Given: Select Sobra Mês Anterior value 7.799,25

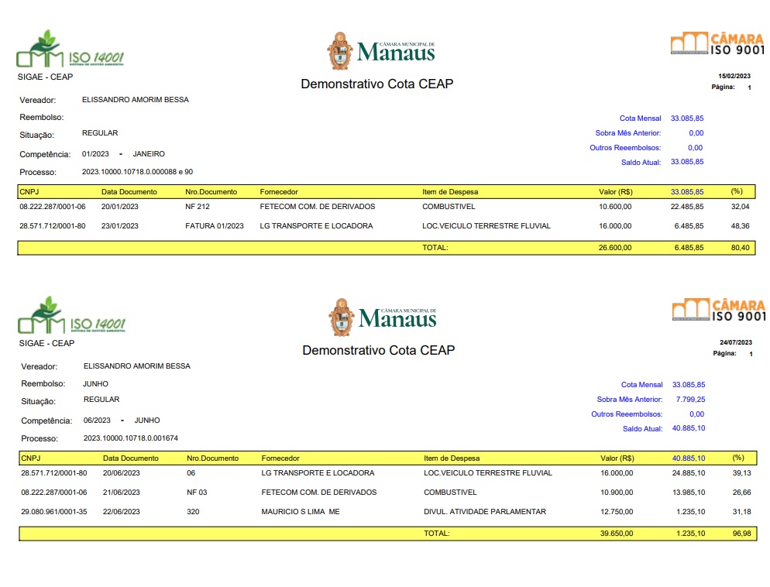Looking at the screenshot, I should click(690, 400).
